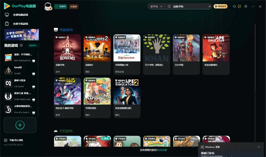This screenshot has width=266, height=157.
Task: Click PC icon on Sins of a Solar row
Action: point(34,113)
